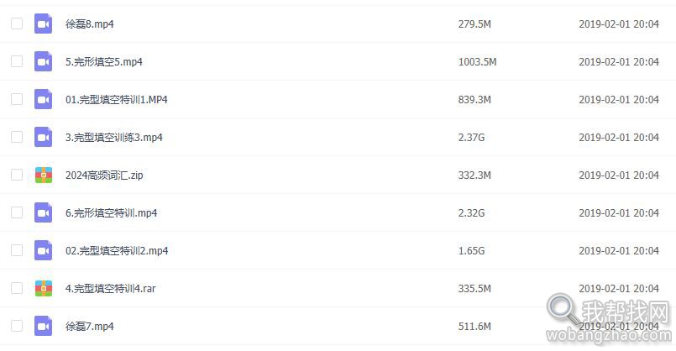Screen dimensions: 676x351
Task: Check the box next to 徐磊7.mp4
Action: pyautogui.click(x=17, y=326)
